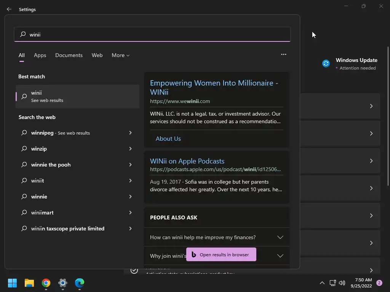Select 'winnipeg' web suggestion text
Viewport: 390px width, 292px height.
click(42, 133)
